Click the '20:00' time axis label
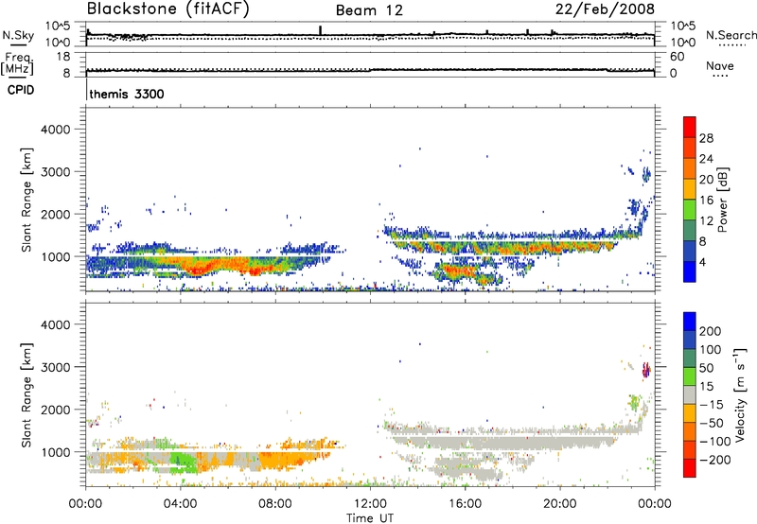 pos(559,504)
